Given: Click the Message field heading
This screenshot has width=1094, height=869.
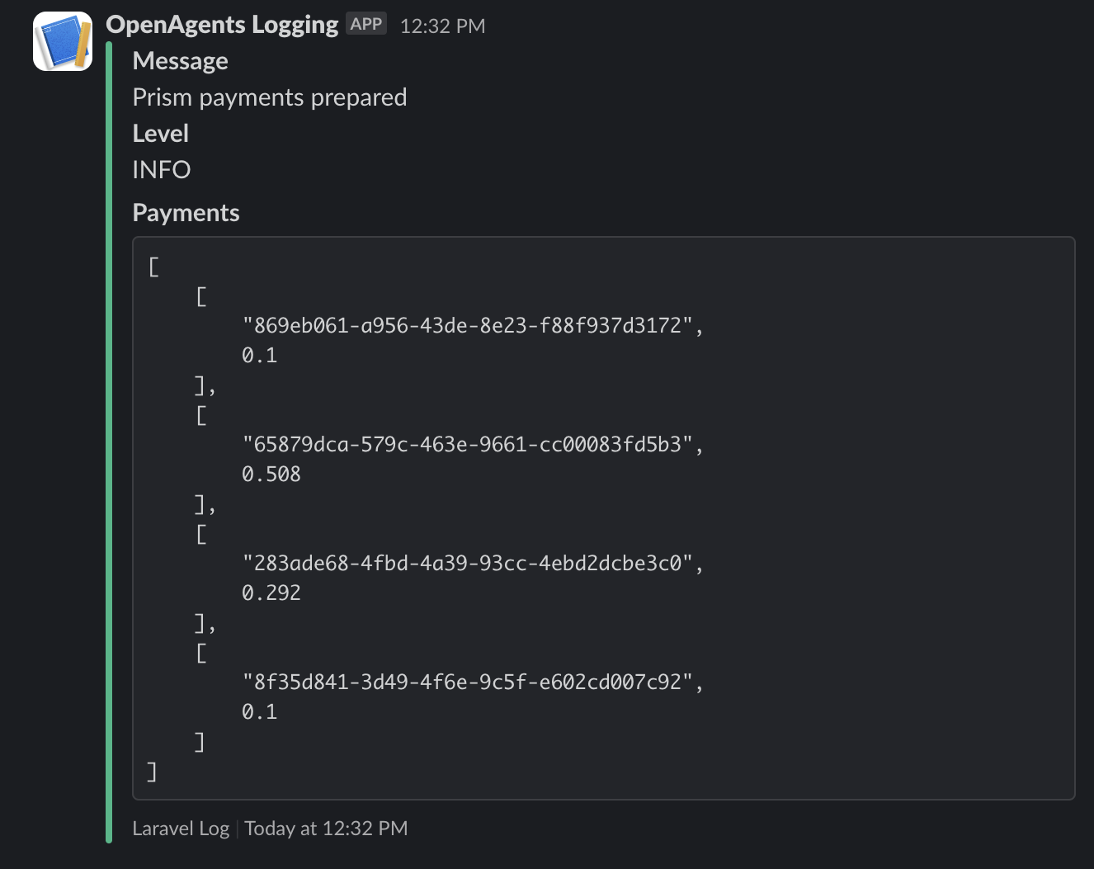Looking at the screenshot, I should point(180,61).
